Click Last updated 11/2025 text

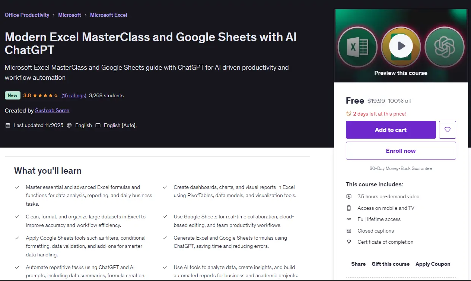coord(38,125)
